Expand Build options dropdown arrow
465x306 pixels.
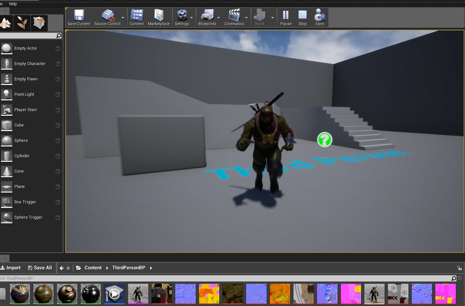point(273,18)
